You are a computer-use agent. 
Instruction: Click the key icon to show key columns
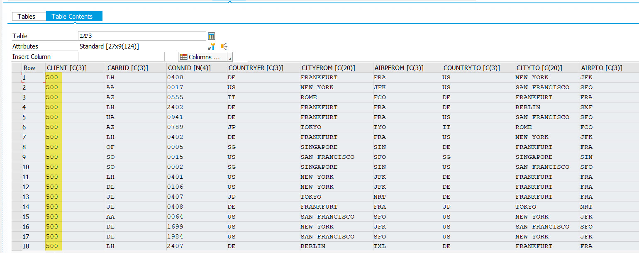coord(212,46)
